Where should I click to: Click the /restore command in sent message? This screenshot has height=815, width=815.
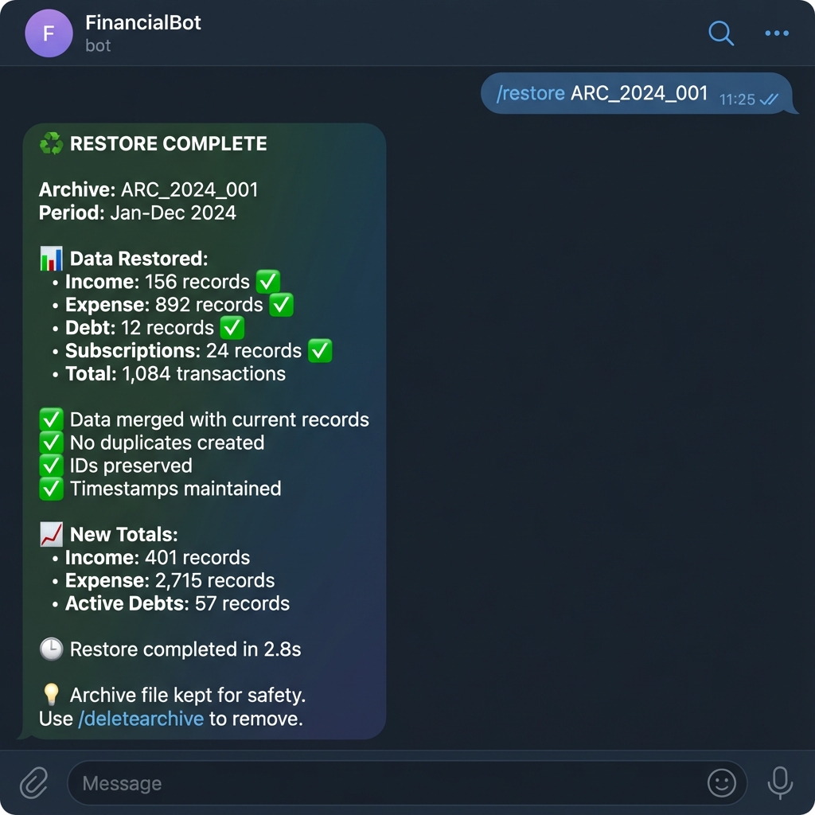tap(530, 93)
